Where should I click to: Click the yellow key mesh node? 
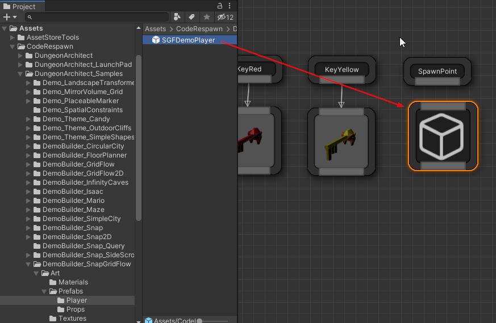point(341,142)
